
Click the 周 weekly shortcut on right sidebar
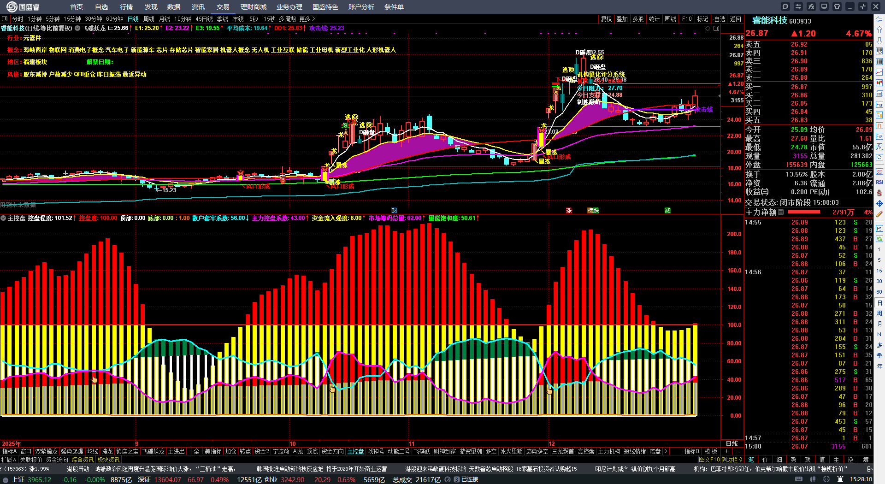tap(879, 313)
